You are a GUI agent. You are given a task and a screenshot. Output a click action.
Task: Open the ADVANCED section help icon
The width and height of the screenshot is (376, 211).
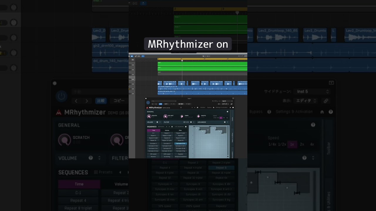225,122
